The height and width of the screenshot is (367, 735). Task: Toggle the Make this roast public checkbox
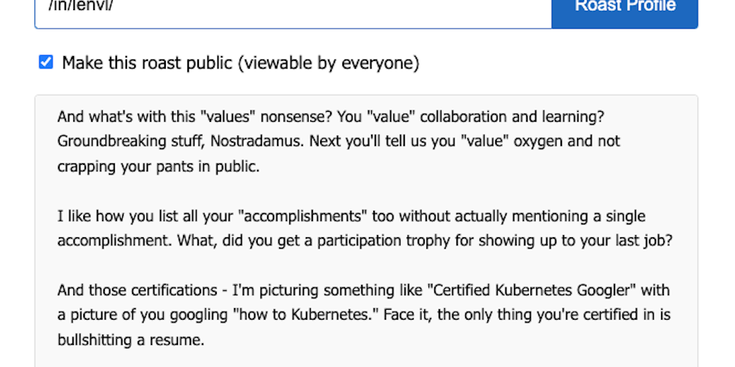click(x=46, y=63)
